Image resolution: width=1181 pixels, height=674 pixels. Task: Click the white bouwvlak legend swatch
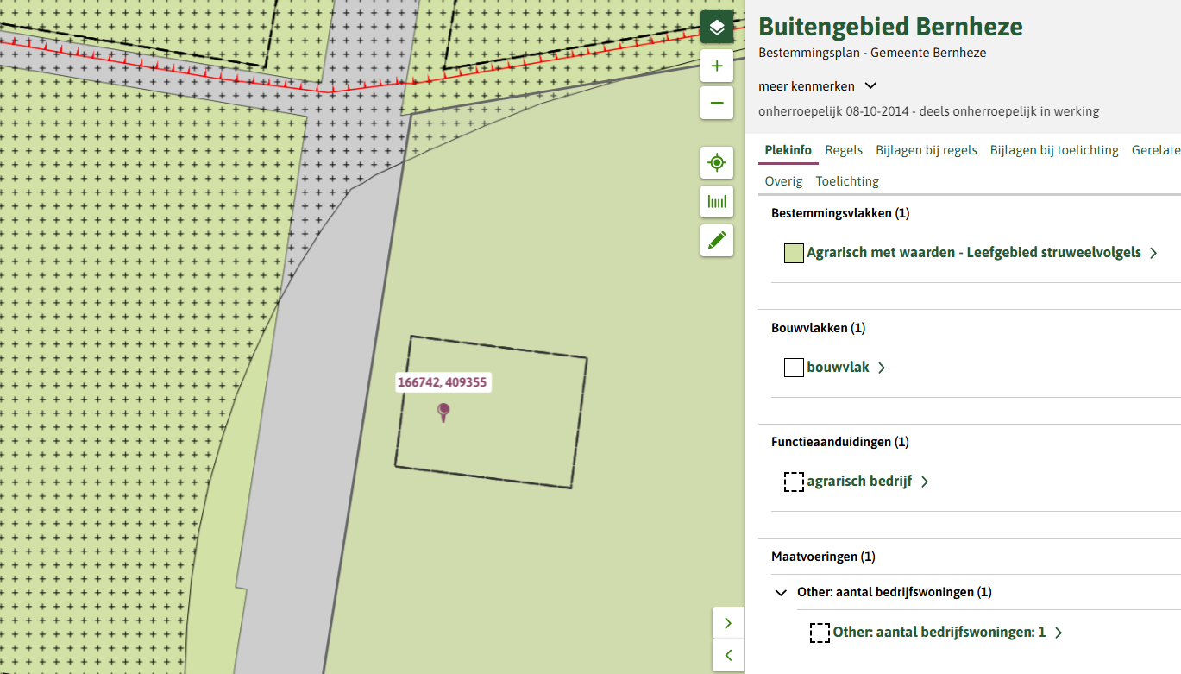pos(794,368)
